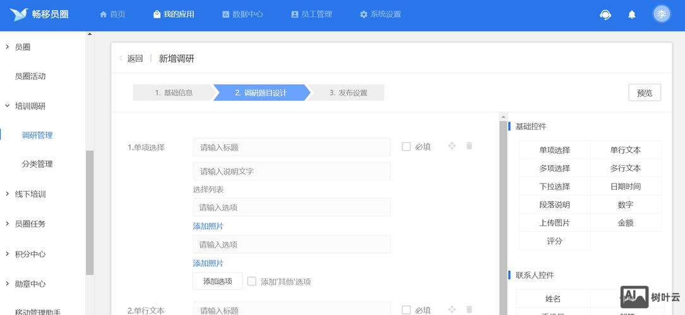The width and height of the screenshot is (685, 315).
Task: Click the drag-move icon of question 1.单项选择
Action: coord(452,146)
